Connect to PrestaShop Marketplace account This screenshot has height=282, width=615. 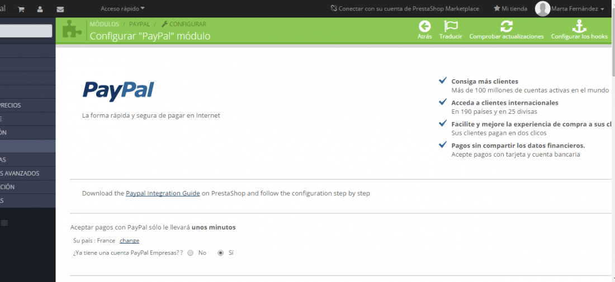point(405,8)
